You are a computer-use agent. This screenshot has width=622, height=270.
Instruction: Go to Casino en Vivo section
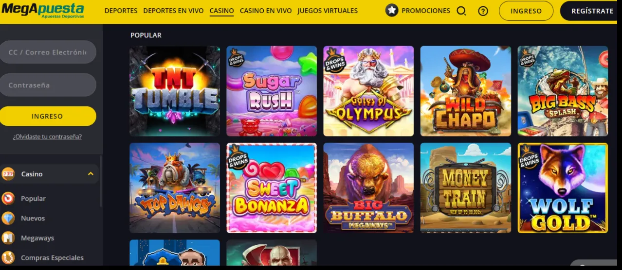(x=266, y=11)
